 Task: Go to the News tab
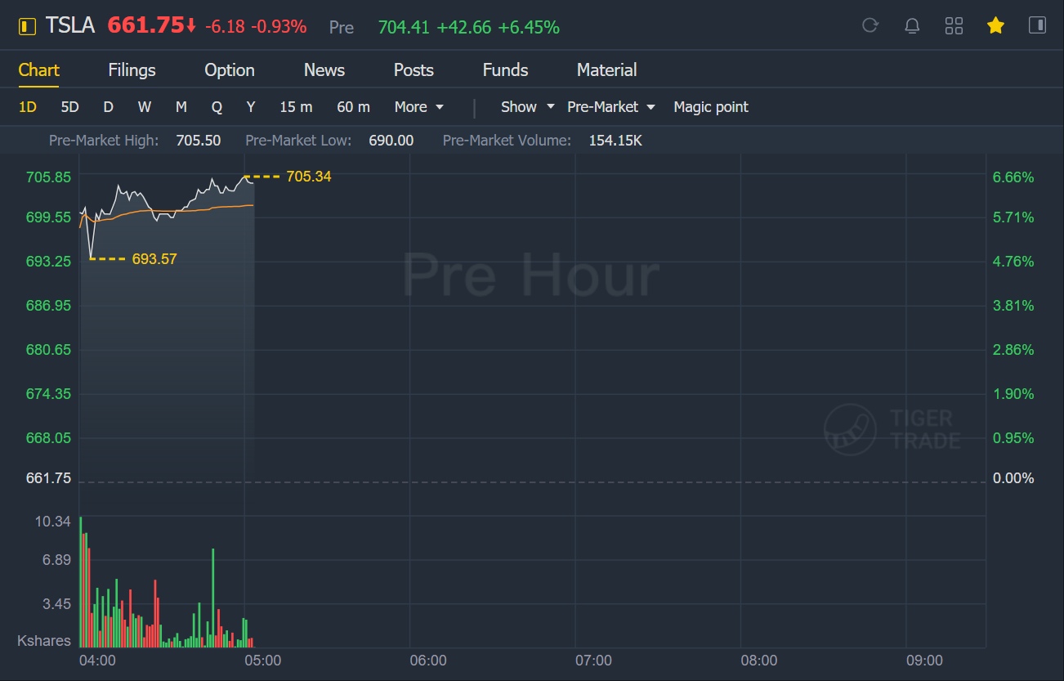click(x=324, y=70)
